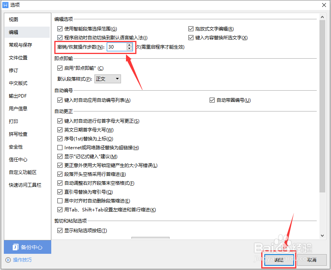
Task: Open the 文件位置 settings
Action: coord(27,58)
